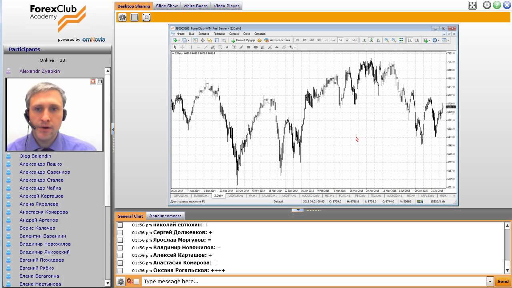Image resolution: width=512 pixels, height=288 pixels.
Task: Toggle the checkbox beside chat input field
Action: tap(136, 282)
